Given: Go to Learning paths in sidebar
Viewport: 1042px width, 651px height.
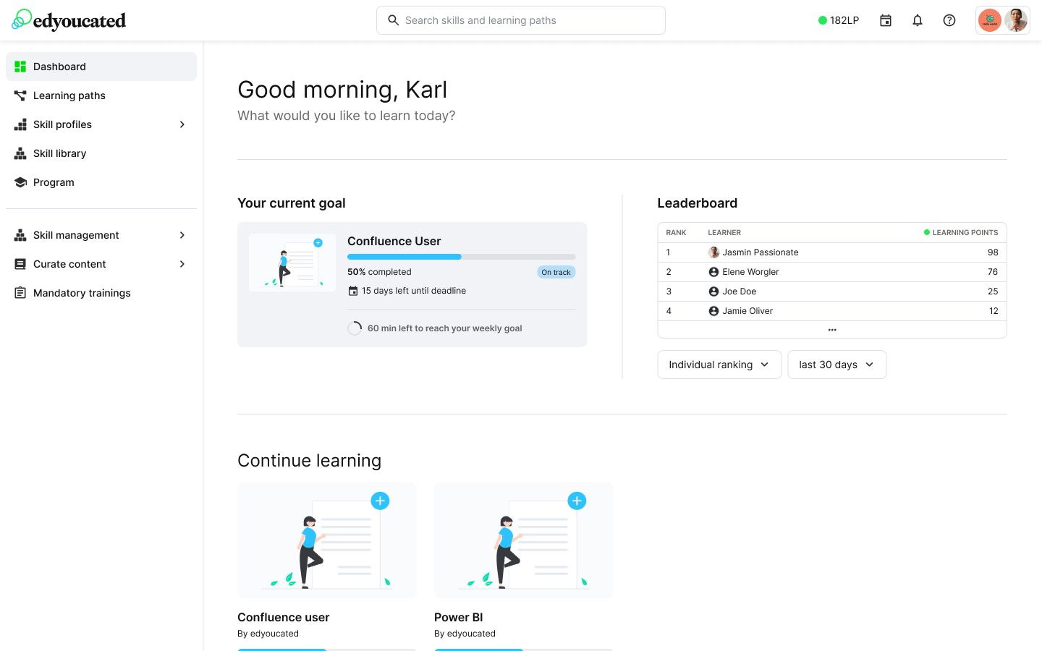Looking at the screenshot, I should (69, 95).
